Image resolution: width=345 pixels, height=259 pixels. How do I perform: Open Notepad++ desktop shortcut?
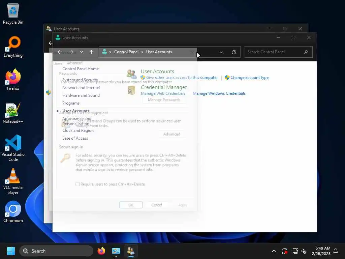[x=13, y=113]
